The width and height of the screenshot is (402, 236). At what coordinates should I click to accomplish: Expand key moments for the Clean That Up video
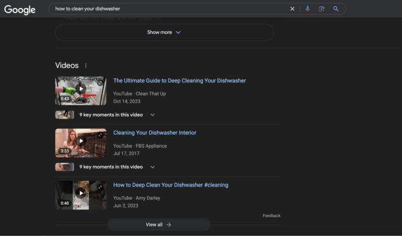pyautogui.click(x=152, y=115)
